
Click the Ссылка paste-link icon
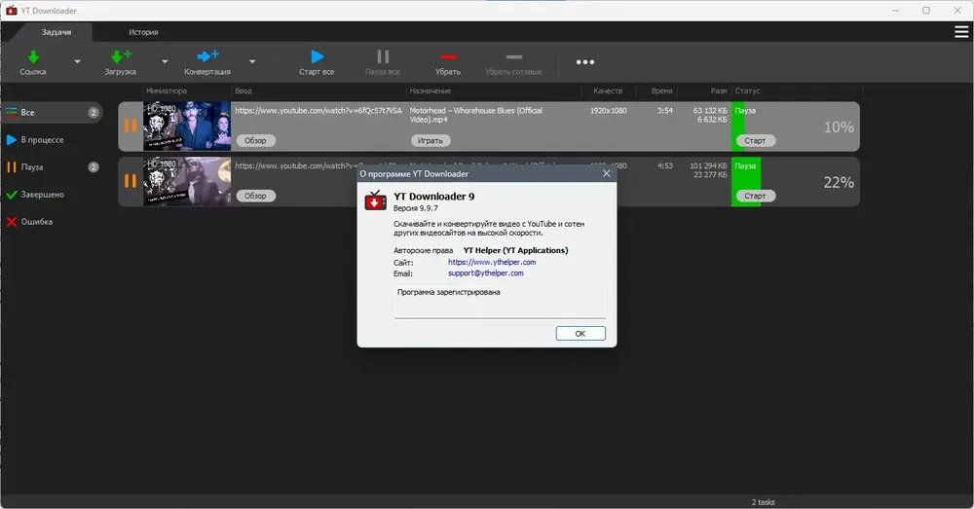coord(33,57)
